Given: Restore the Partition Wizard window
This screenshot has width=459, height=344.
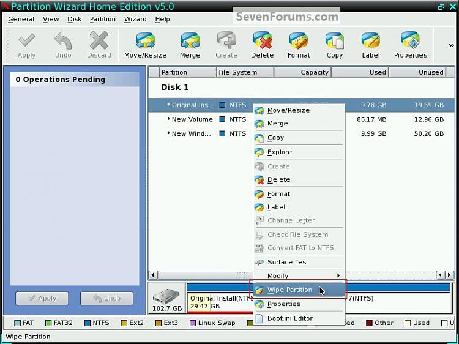Looking at the screenshot, I should pos(441,7).
